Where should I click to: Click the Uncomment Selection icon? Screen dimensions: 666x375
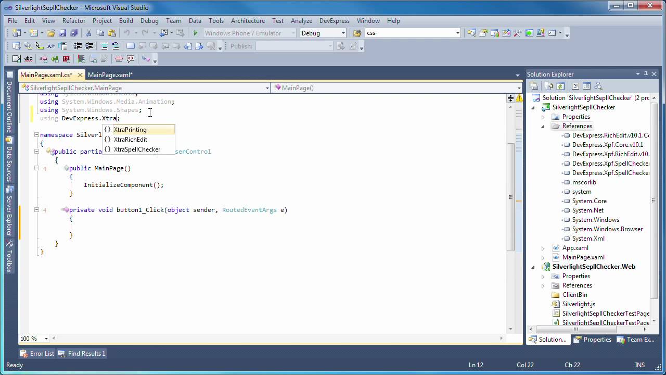115,46
